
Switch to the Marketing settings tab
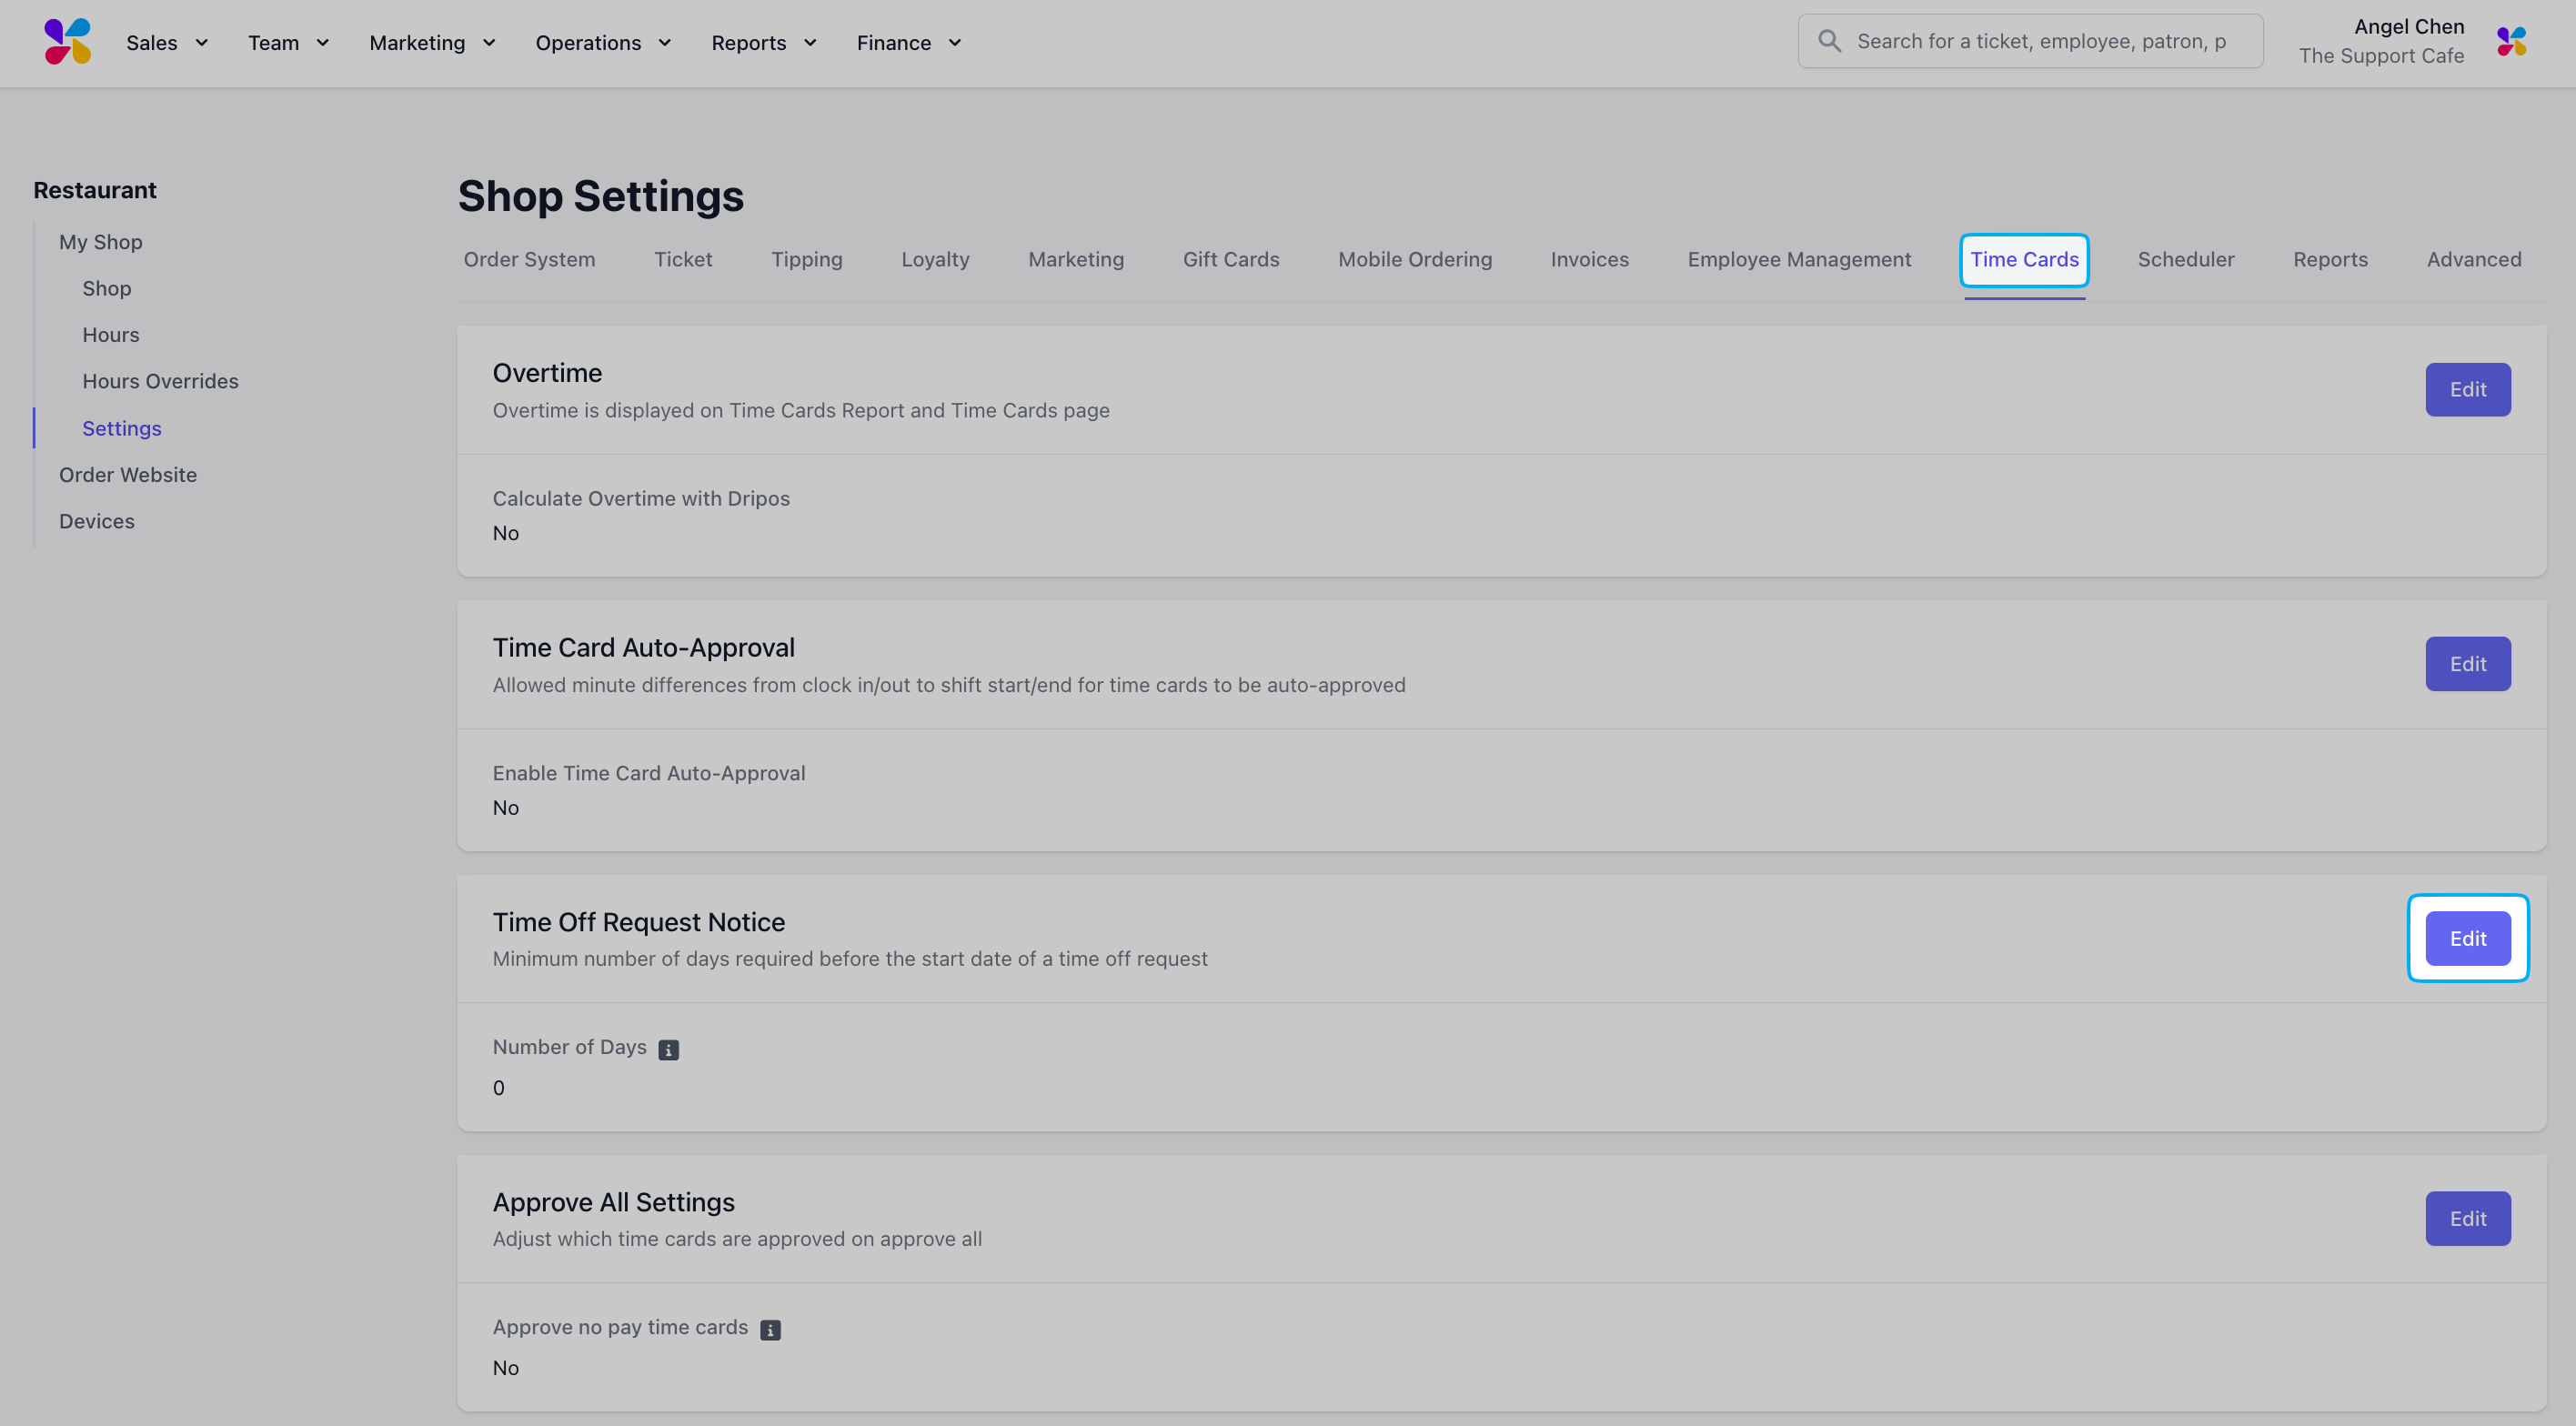click(x=1076, y=259)
